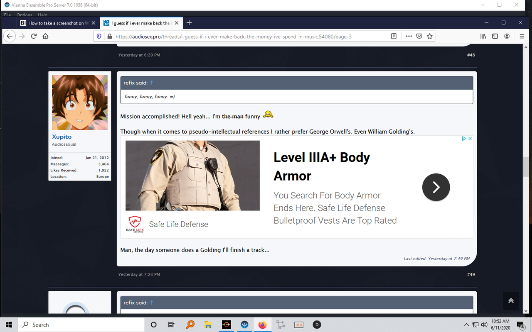Image resolution: width=532 pixels, height=332 pixels.
Task: Save the page to Pocket
Action: [x=419, y=36]
